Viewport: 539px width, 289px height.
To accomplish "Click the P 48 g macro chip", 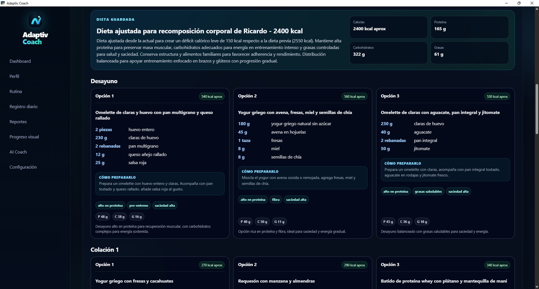I will pos(103,217).
